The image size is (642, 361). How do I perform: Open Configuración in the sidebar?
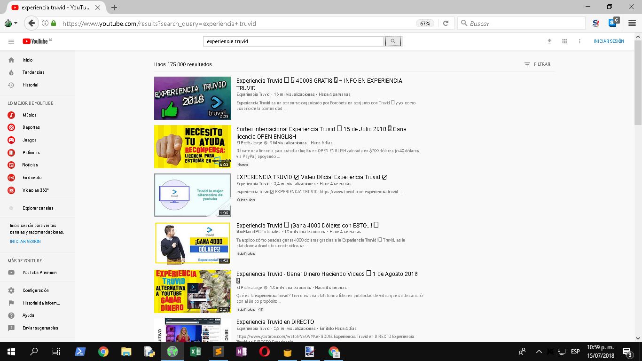[x=36, y=290]
